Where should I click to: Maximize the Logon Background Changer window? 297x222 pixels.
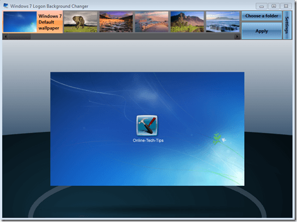point(274,6)
